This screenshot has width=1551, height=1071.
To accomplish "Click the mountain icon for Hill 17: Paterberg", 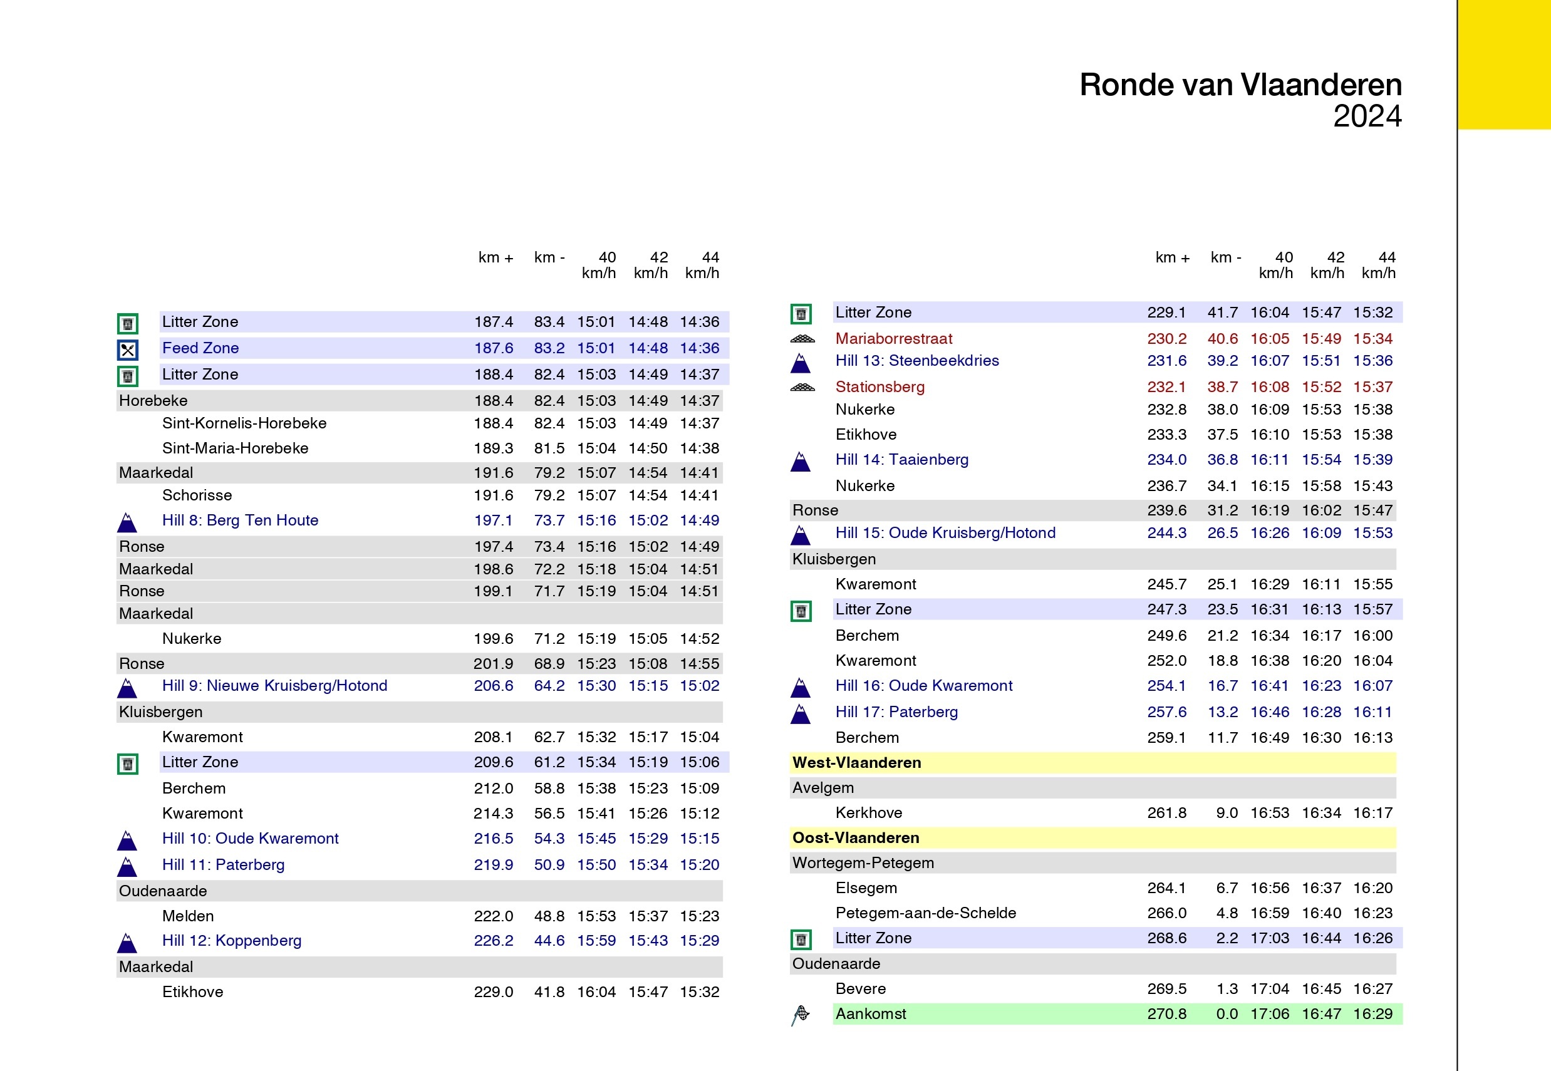I will coord(801,714).
